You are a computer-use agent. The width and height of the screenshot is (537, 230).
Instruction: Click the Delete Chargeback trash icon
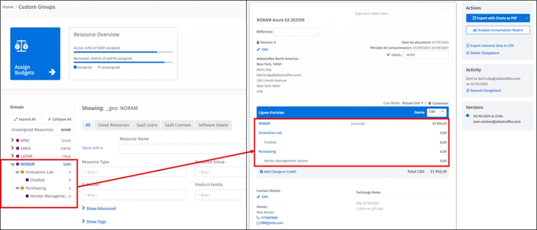pyautogui.click(x=468, y=53)
